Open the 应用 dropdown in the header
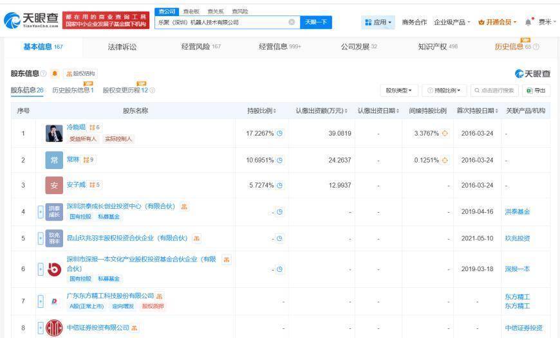The width and height of the screenshot is (560, 338). tap(378, 22)
